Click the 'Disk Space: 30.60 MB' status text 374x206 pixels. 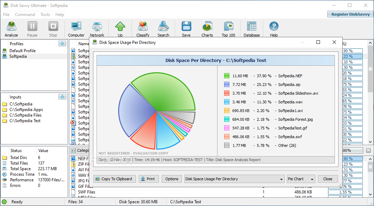pos(138,202)
